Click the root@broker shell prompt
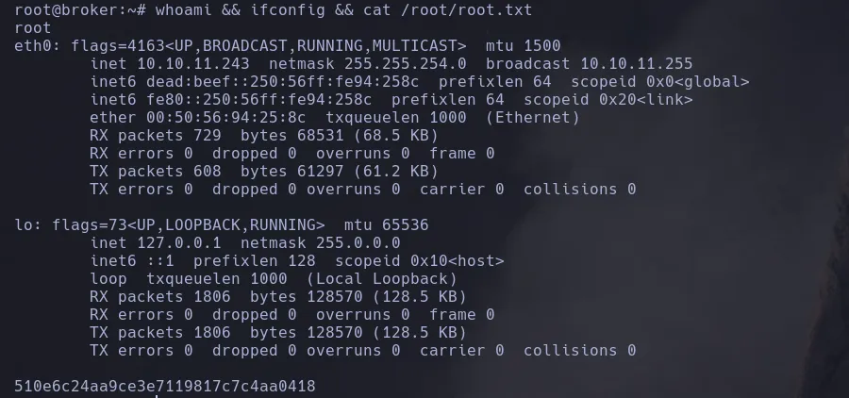The image size is (849, 398). pyautogui.click(x=61, y=9)
